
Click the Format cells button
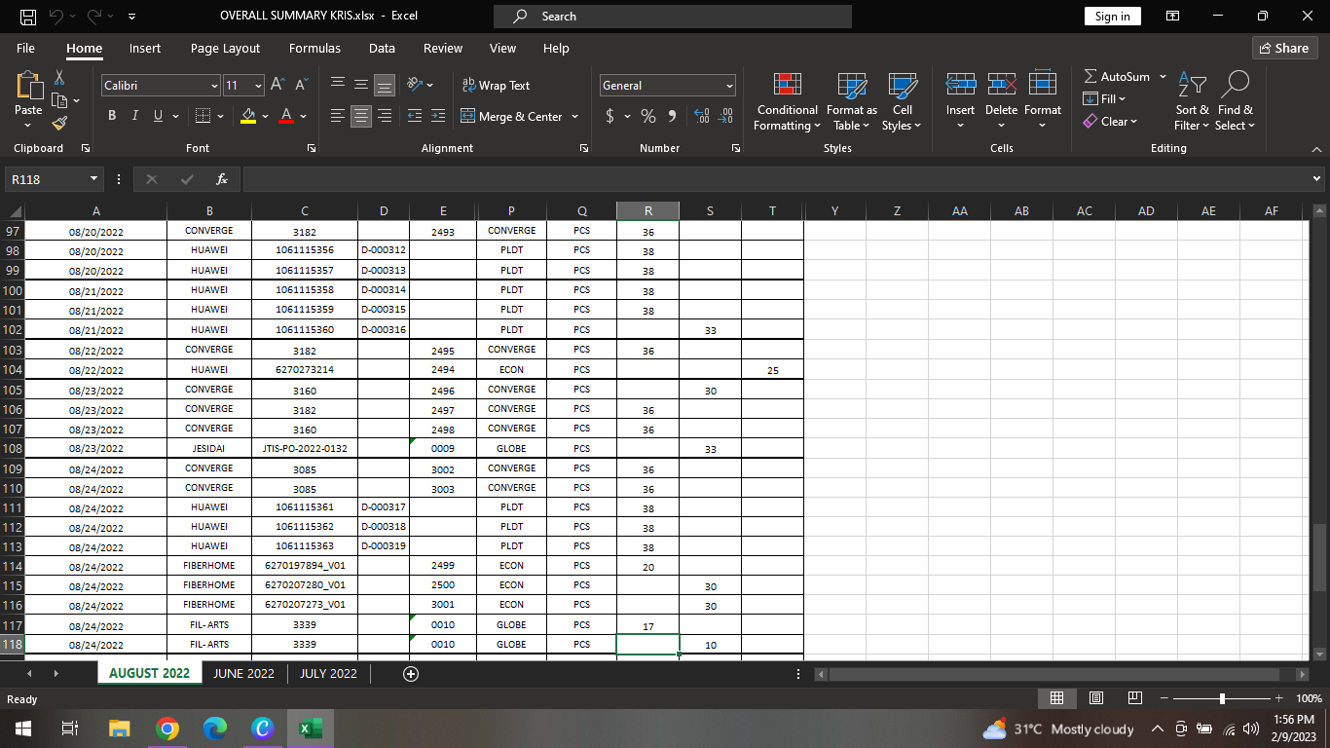(1043, 101)
